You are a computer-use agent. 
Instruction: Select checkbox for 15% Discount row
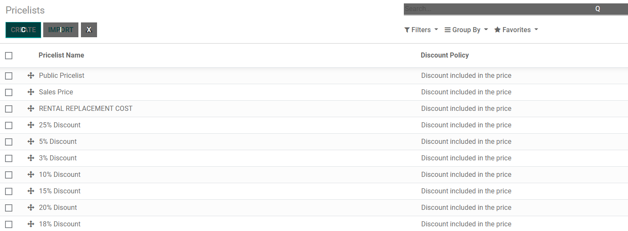(x=9, y=191)
